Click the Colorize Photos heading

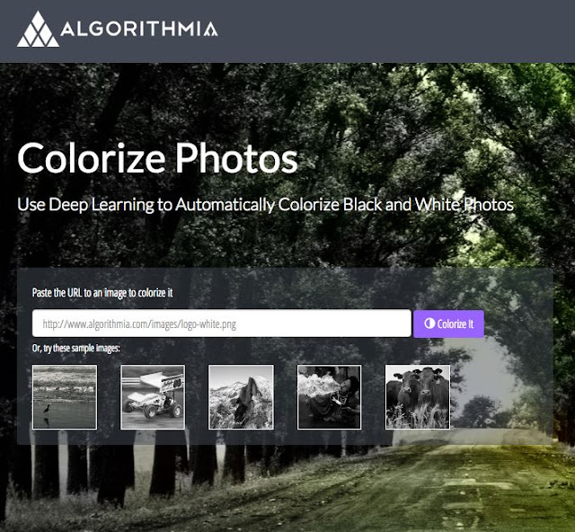click(x=157, y=158)
